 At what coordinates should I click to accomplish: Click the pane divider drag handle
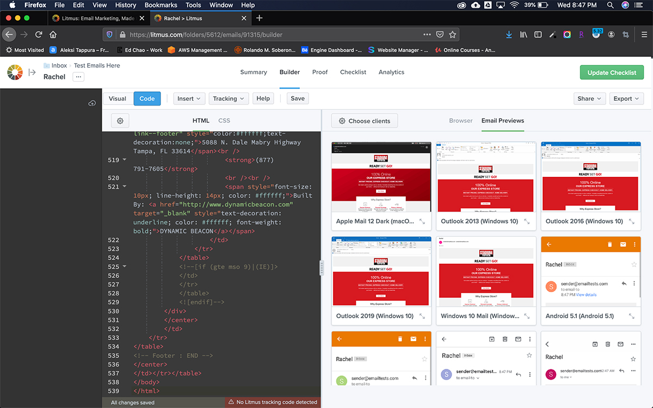point(322,267)
